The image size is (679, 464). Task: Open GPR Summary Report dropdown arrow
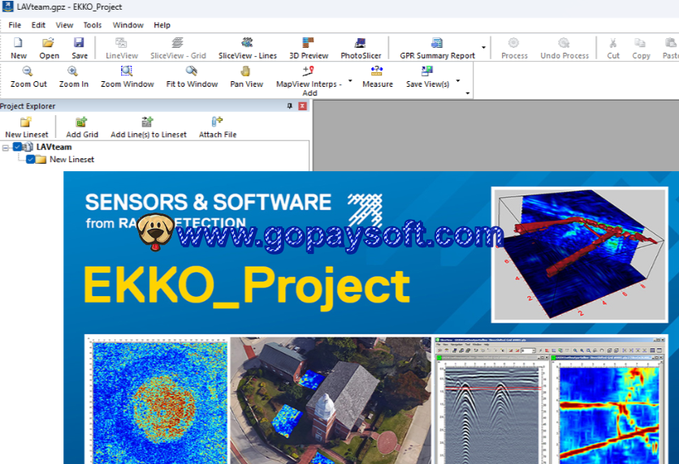coord(484,48)
